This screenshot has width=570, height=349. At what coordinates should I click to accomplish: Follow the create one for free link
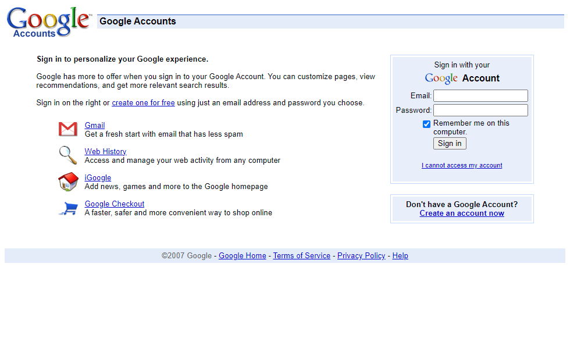143,103
